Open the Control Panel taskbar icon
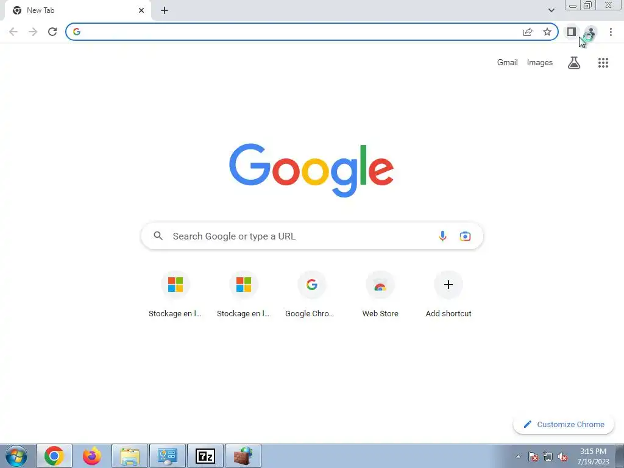624x468 pixels. click(x=168, y=456)
